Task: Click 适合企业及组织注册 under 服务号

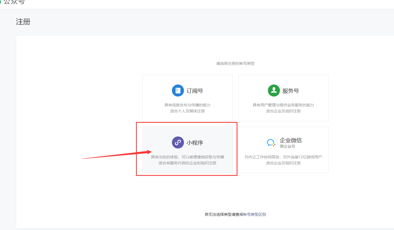Action: pyautogui.click(x=283, y=111)
